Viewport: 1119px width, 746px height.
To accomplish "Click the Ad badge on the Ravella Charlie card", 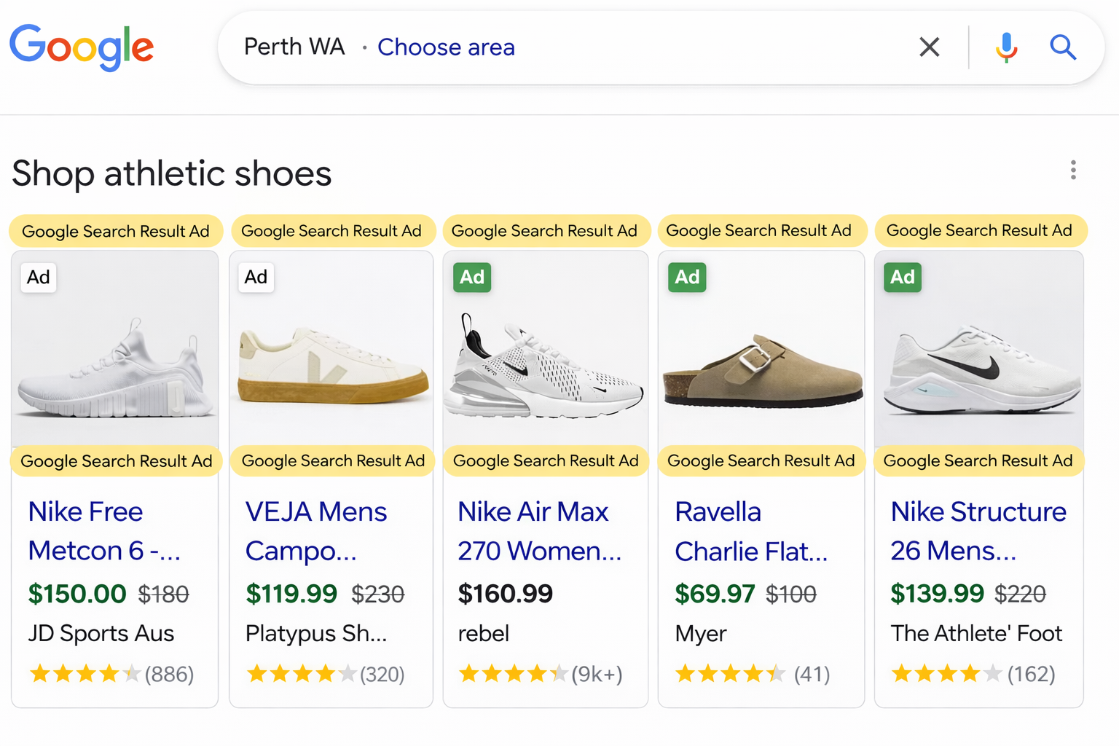I will 687,277.
